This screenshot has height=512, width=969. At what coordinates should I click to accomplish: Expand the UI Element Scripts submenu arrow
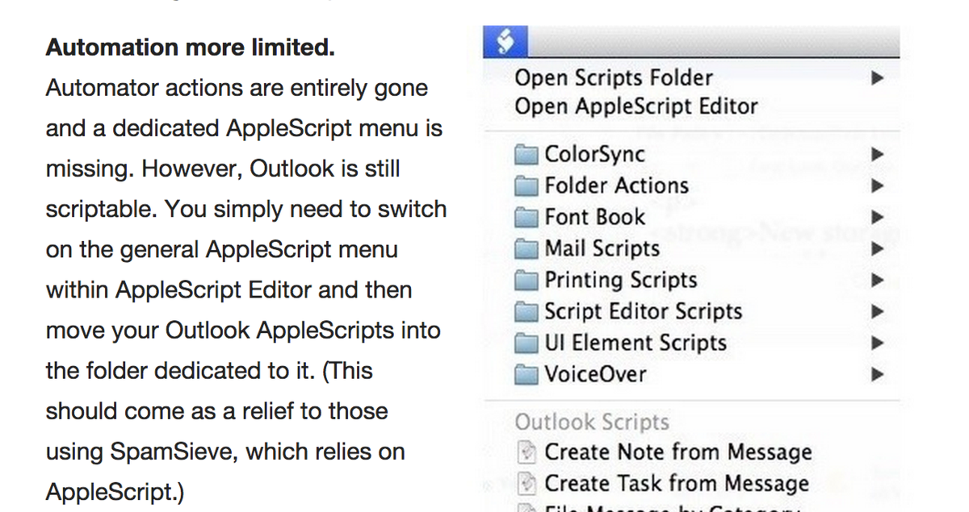tap(878, 343)
